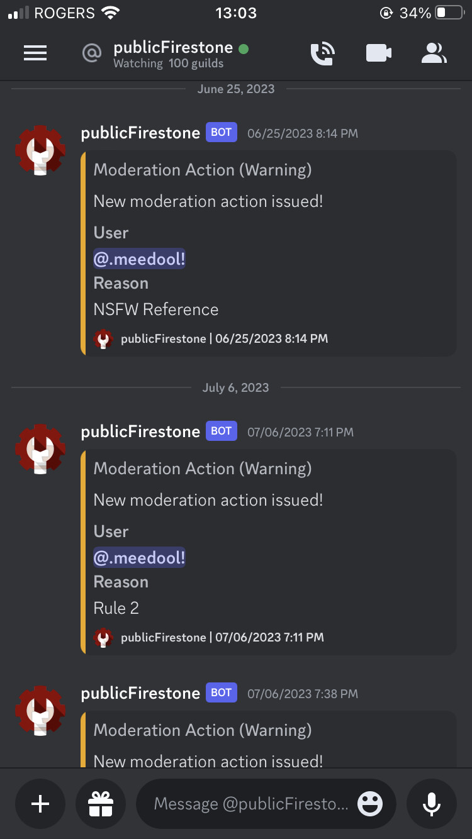The image size is (472, 839).
Task: Tap publicFirestone username at 06/25/2023 8:14 PM
Action: click(x=140, y=133)
